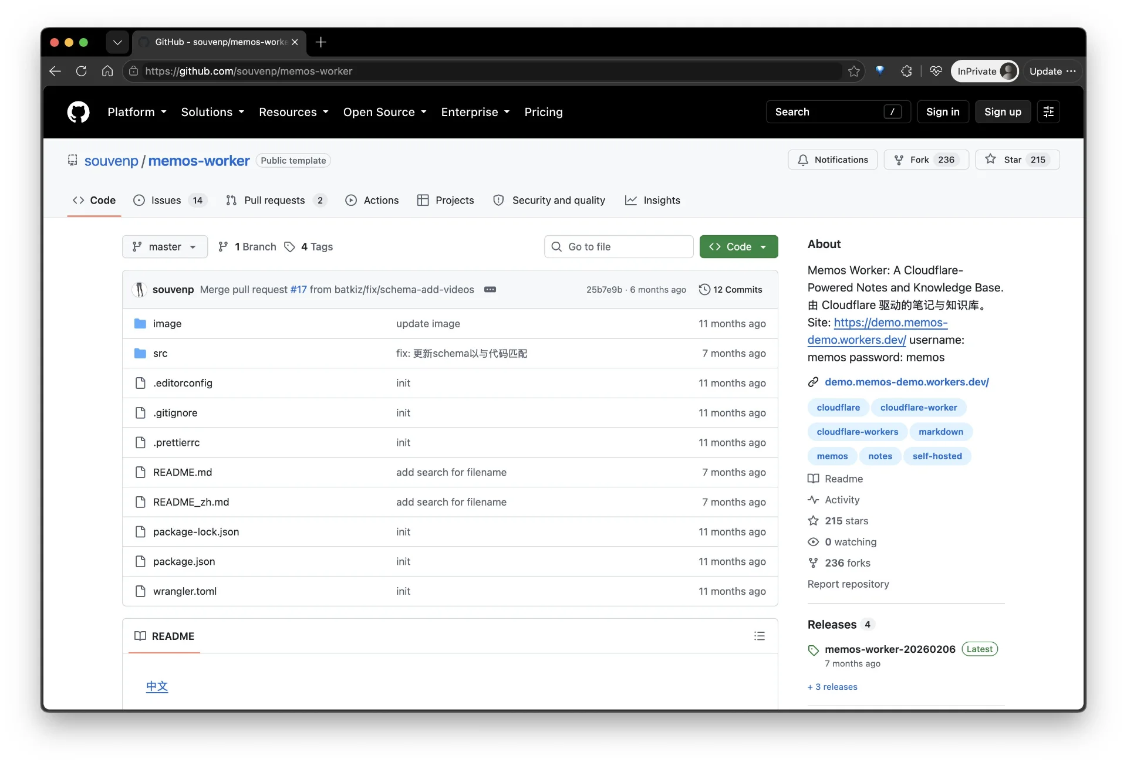Open the README outline list icon
Screen dimensions: 1127x766
tap(760, 636)
